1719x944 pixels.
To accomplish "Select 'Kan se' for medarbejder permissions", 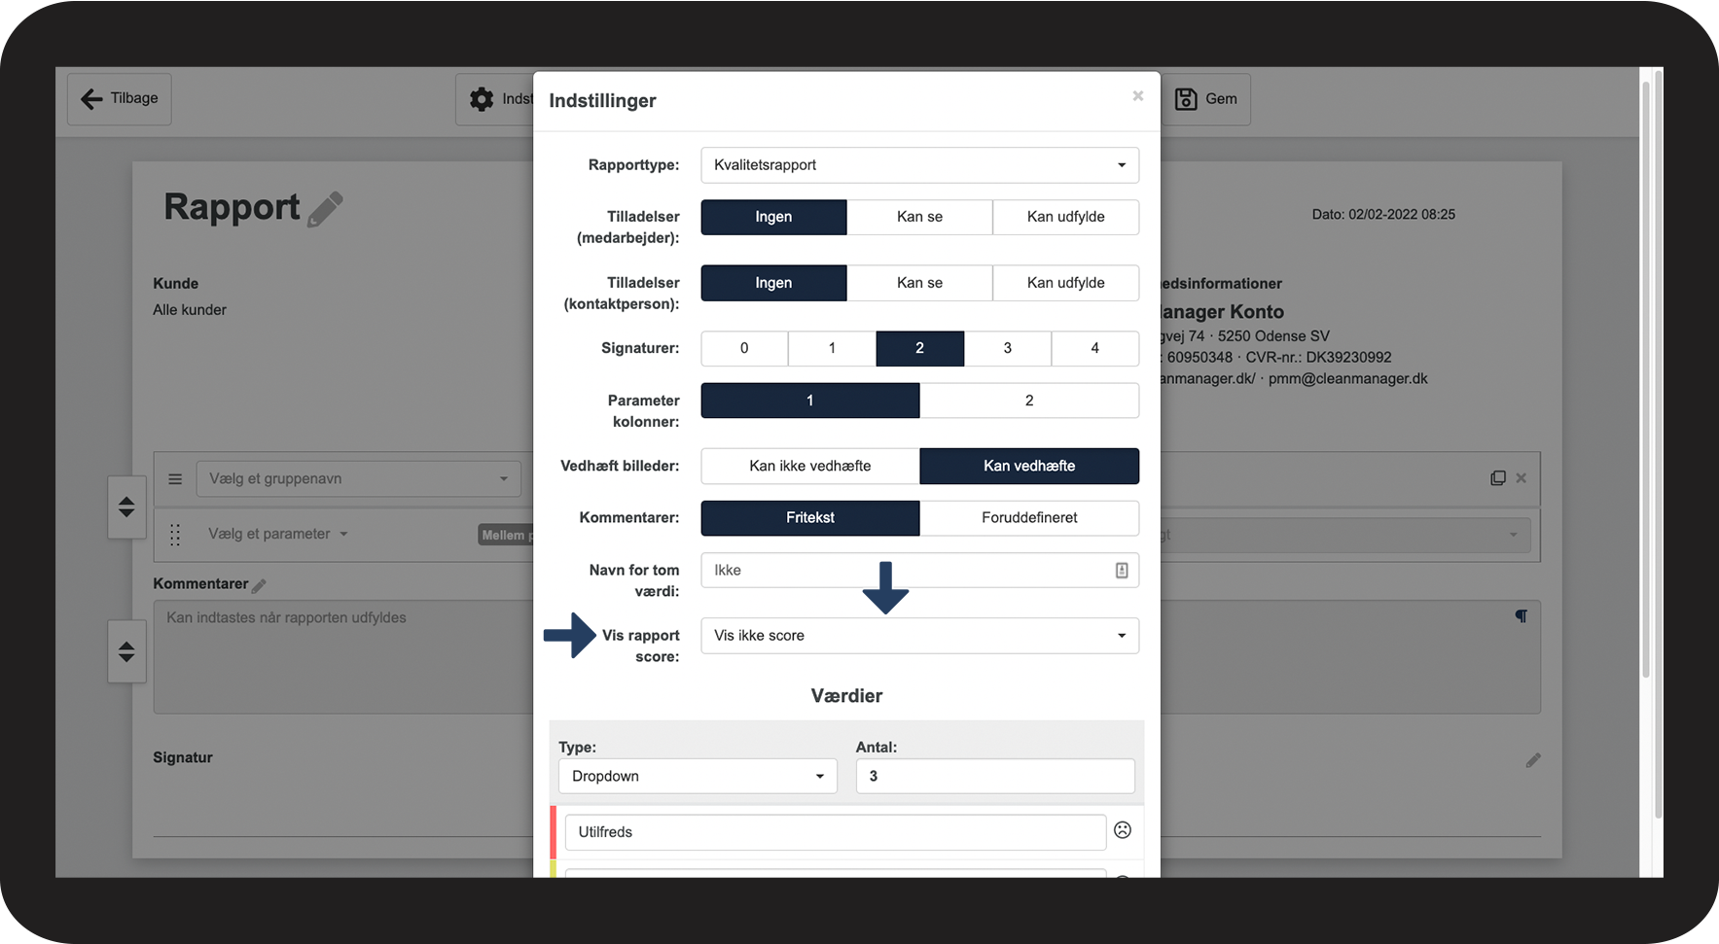I will pyautogui.click(x=918, y=217).
